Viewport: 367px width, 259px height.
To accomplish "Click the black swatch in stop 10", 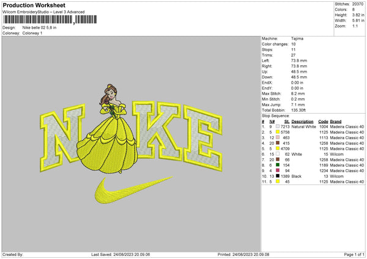I will coord(278,176).
